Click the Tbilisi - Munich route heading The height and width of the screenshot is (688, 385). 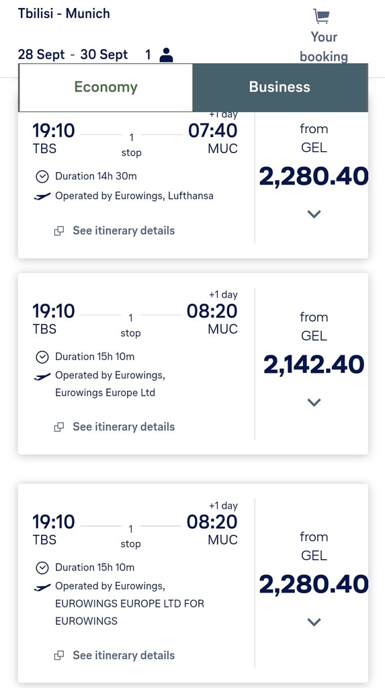(64, 13)
